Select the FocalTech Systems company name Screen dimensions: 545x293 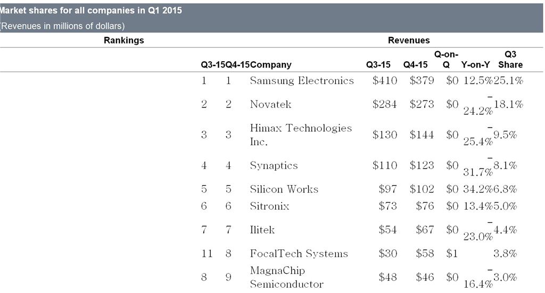click(299, 254)
